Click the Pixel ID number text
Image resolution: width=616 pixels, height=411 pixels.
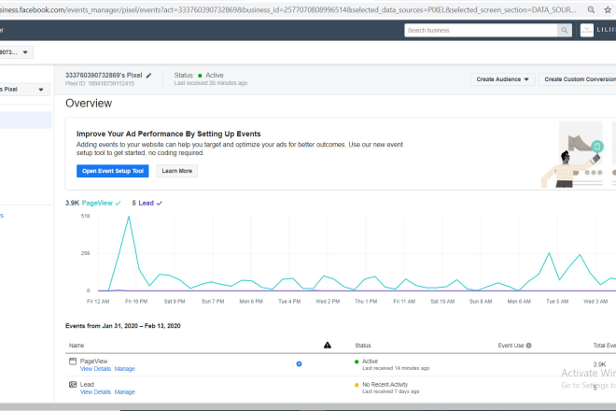(100, 83)
